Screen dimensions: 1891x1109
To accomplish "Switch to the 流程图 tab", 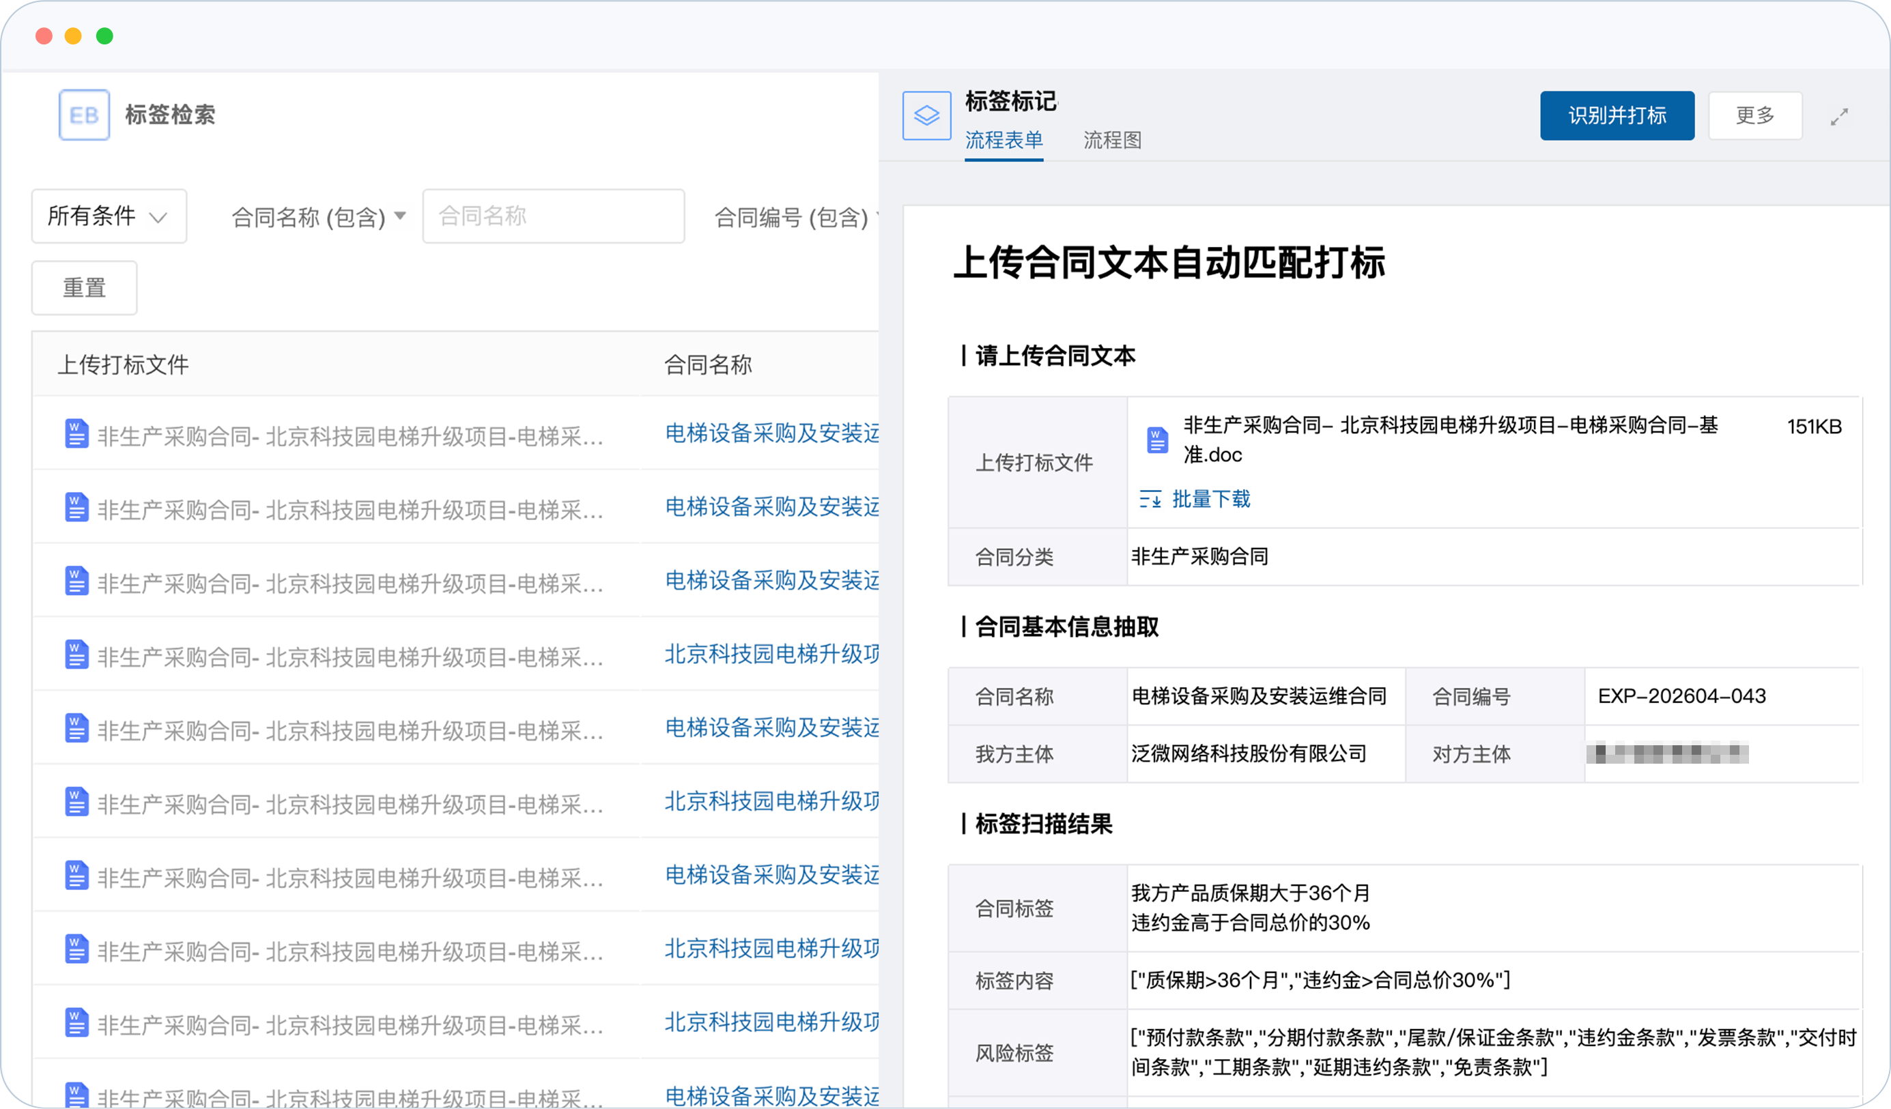I will point(1112,141).
